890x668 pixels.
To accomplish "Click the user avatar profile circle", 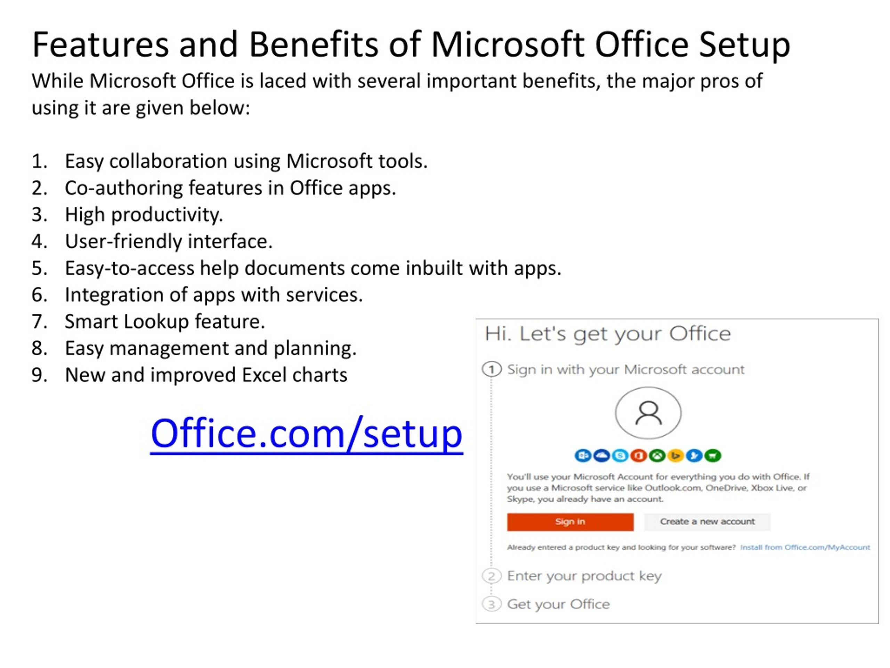I will pos(648,413).
